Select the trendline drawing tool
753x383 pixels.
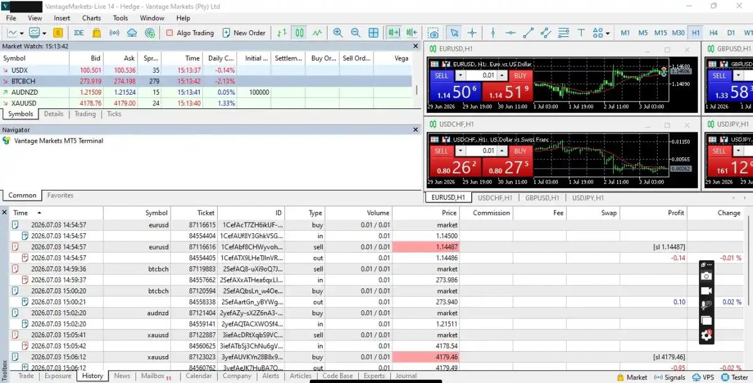coord(528,33)
